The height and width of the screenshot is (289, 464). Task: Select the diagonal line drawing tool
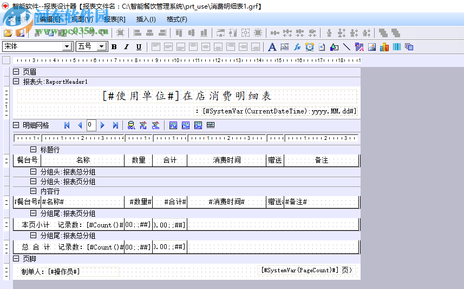click(347, 47)
